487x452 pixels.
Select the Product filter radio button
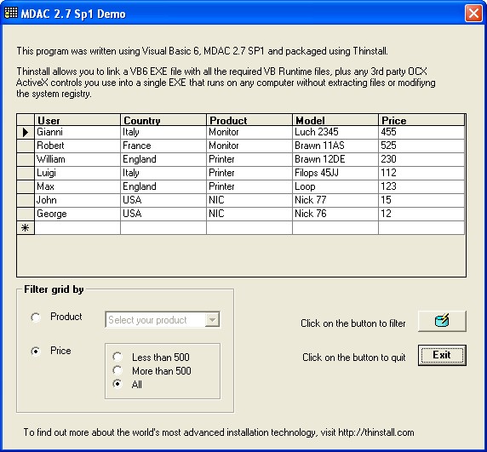click(x=36, y=318)
